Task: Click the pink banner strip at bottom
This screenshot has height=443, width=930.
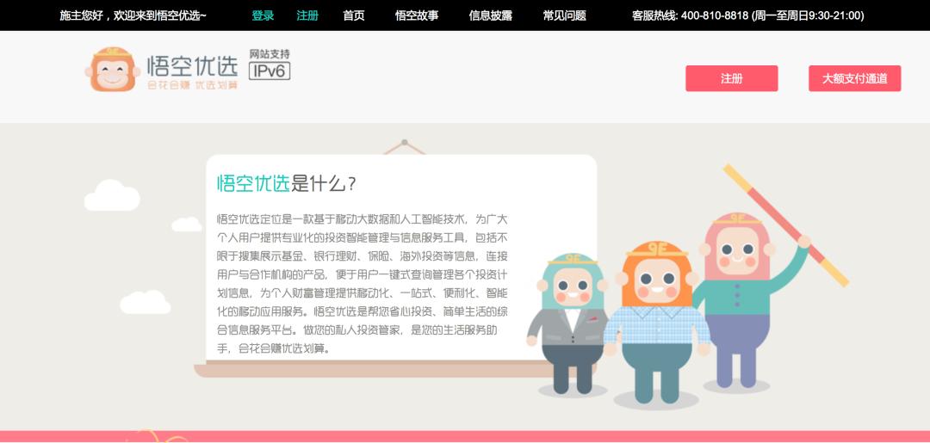Action: (x=465, y=437)
